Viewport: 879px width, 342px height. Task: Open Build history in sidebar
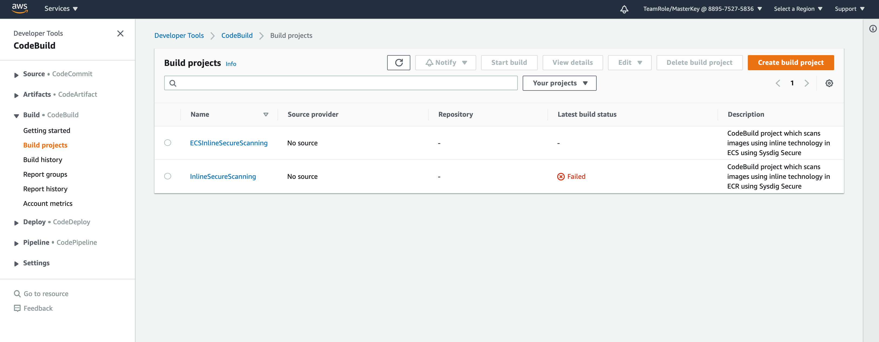click(x=43, y=159)
